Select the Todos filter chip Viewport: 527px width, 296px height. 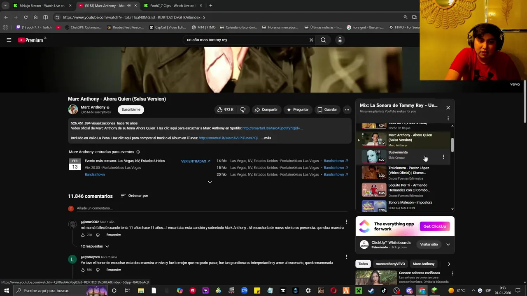pyautogui.click(x=363, y=264)
